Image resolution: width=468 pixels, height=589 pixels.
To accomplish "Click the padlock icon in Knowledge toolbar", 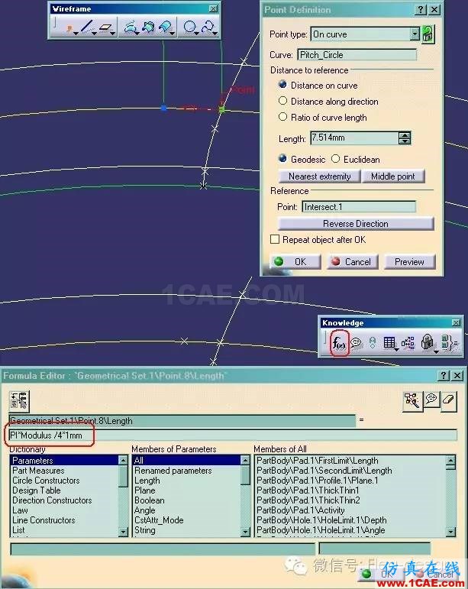I will (427, 342).
